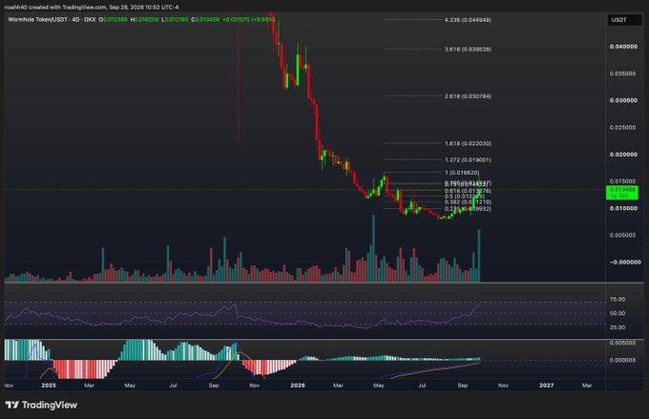Screen dimensions: 649x419
Task: Click RSI axis label 50.00
Action: (x=618, y=313)
